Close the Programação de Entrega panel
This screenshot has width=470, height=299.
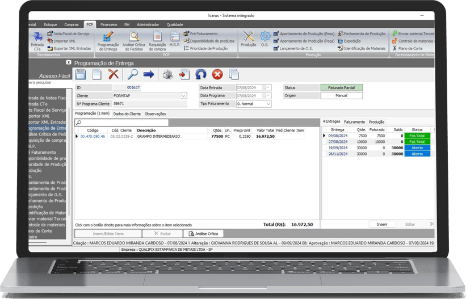pyautogui.click(x=69, y=62)
